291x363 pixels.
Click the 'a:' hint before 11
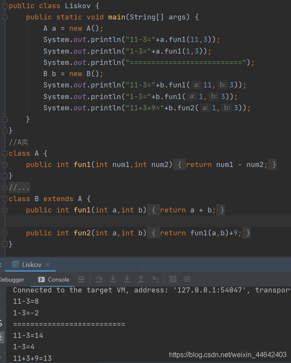pos(197,85)
